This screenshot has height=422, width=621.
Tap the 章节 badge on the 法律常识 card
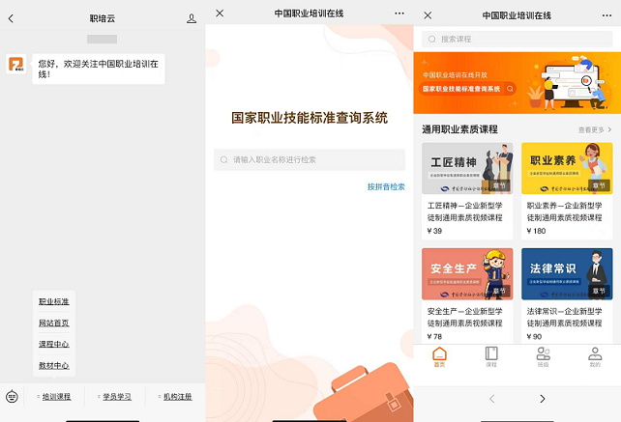click(x=599, y=291)
